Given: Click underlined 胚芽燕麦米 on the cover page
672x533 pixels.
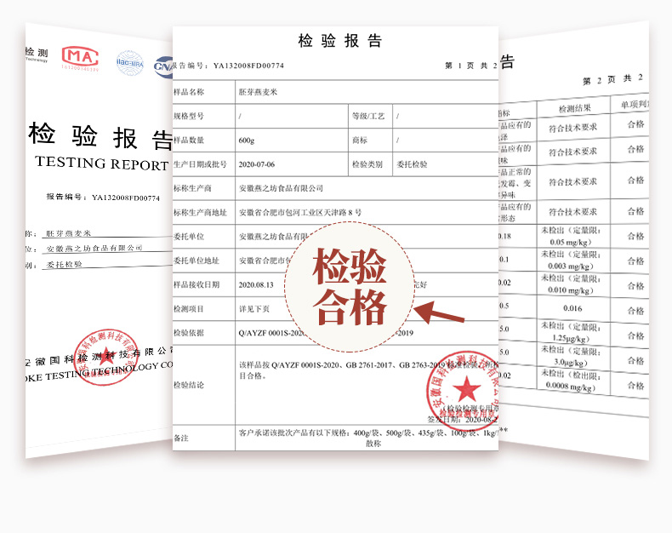Looking at the screenshot, I should coord(69,233).
